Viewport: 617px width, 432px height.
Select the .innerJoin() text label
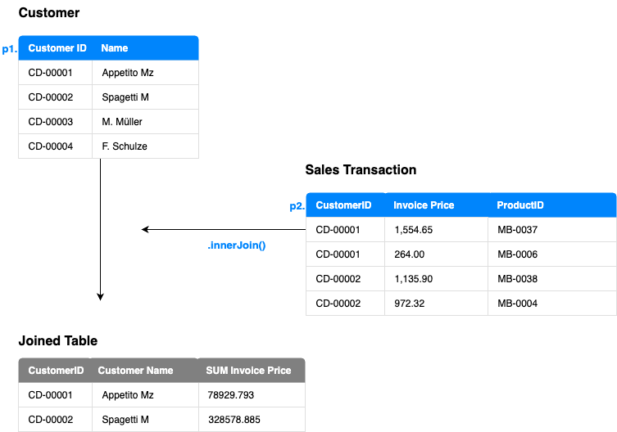pyautogui.click(x=237, y=245)
